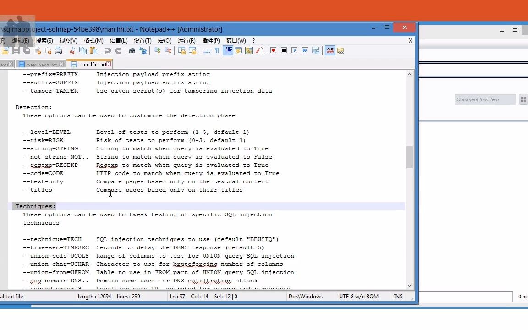Screen dimensions: 528x330
Task: Select the Replace toolbar icon
Action: coord(143,50)
